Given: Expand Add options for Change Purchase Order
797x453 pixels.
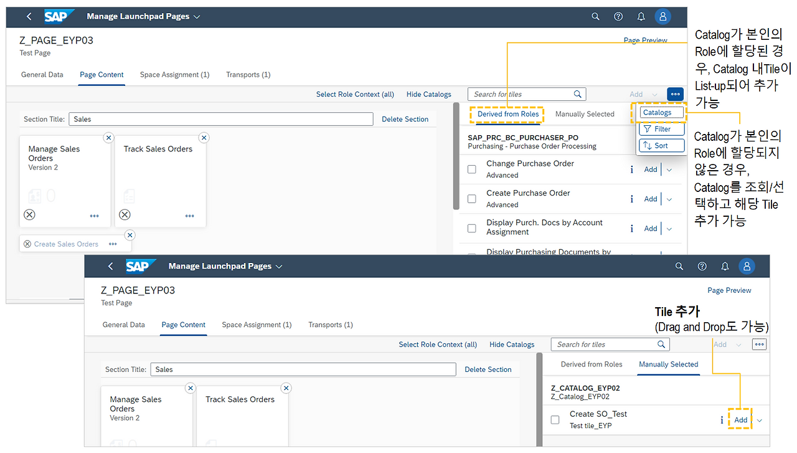Looking at the screenshot, I should [x=669, y=169].
